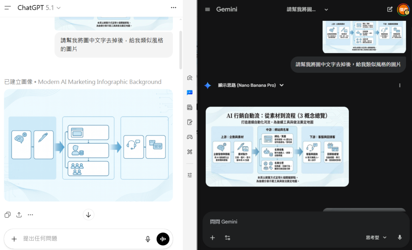Viewport: 412px width, 250px height.
Task: Click the scroll-to-bottom arrow button in ChatGPT
Action: click(x=89, y=215)
